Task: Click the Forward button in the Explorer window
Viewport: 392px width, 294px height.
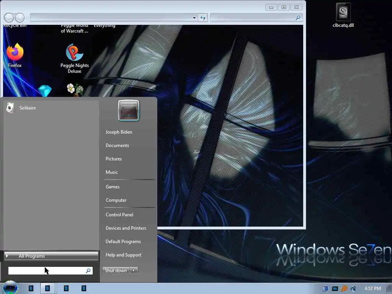Action: click(20, 18)
